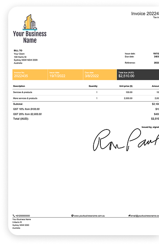Viewport: 159px width, 245px height.
Task: Select the 'Total (AUD):' label
Action: 21,119
